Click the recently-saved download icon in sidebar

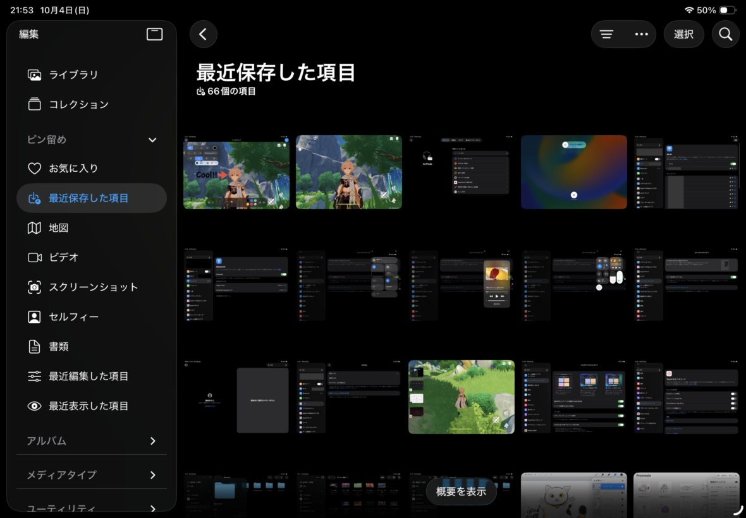34,198
